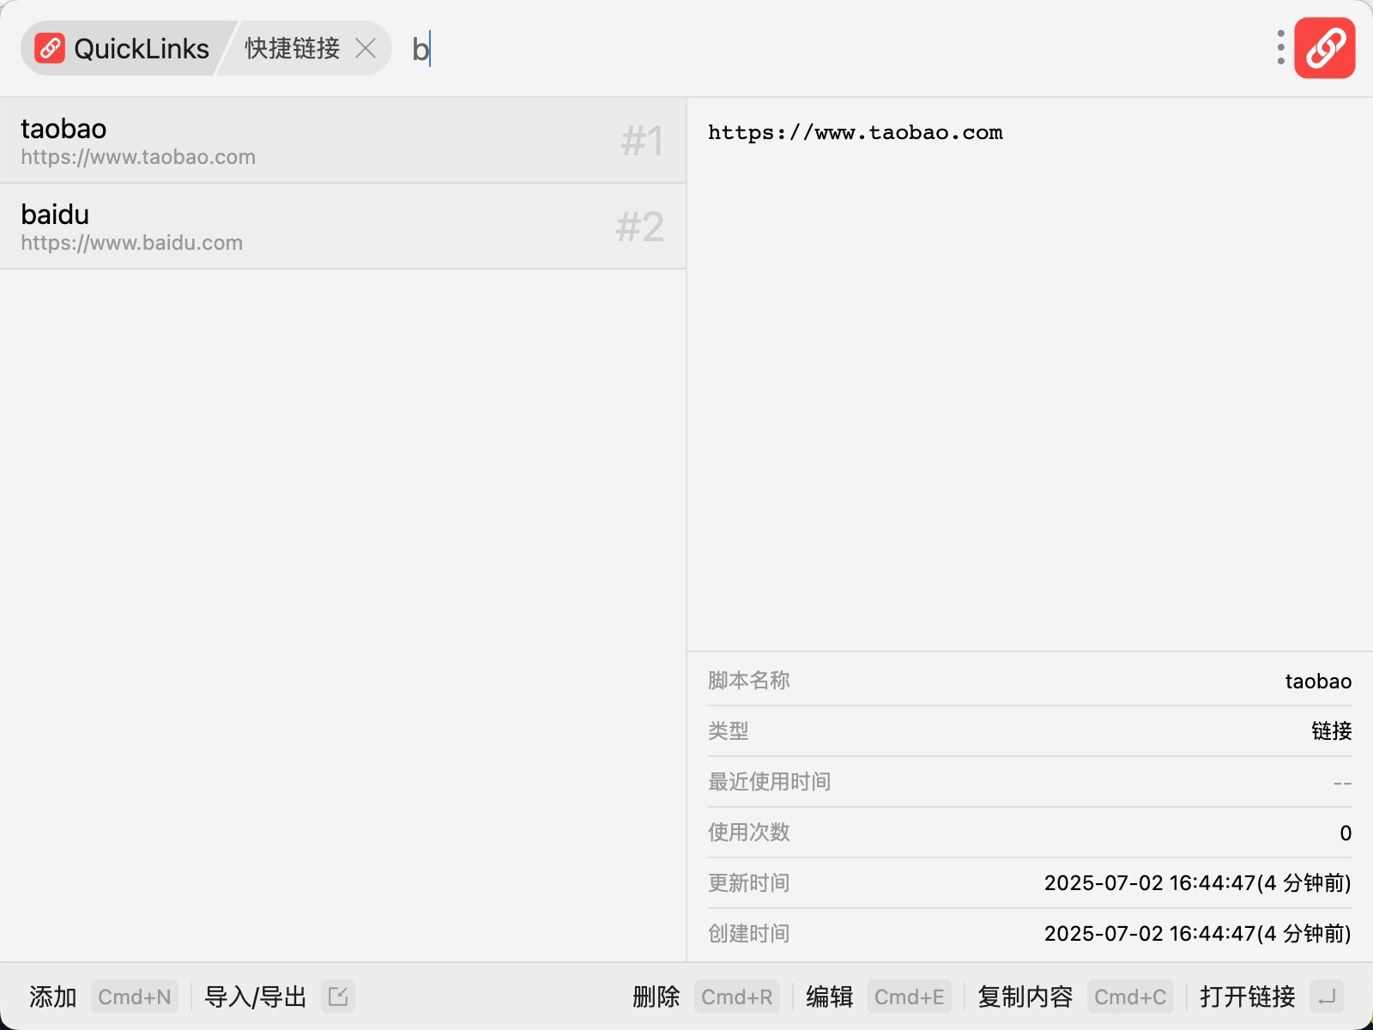The width and height of the screenshot is (1373, 1030).
Task: Click the Cmd+N shortcut badge
Action: 135,997
